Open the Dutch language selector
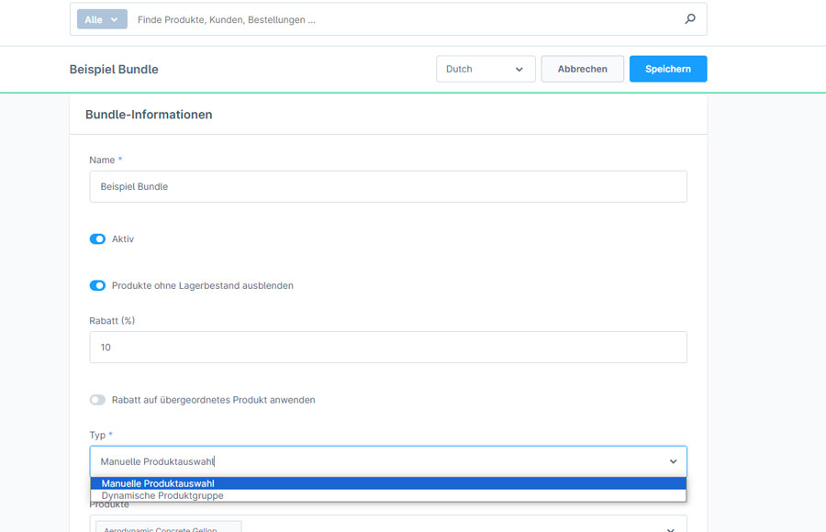826x532 pixels. coord(485,69)
